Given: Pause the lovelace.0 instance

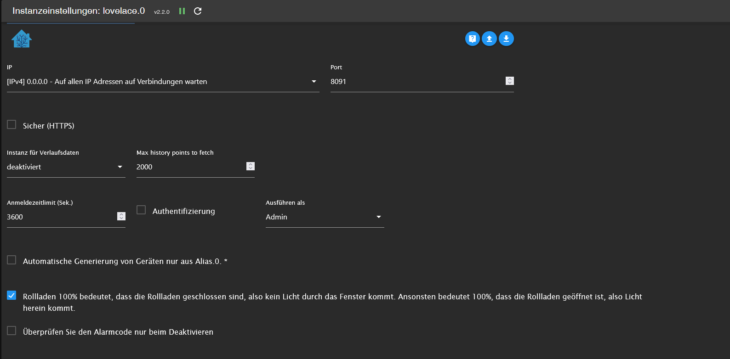Looking at the screenshot, I should click(x=182, y=11).
